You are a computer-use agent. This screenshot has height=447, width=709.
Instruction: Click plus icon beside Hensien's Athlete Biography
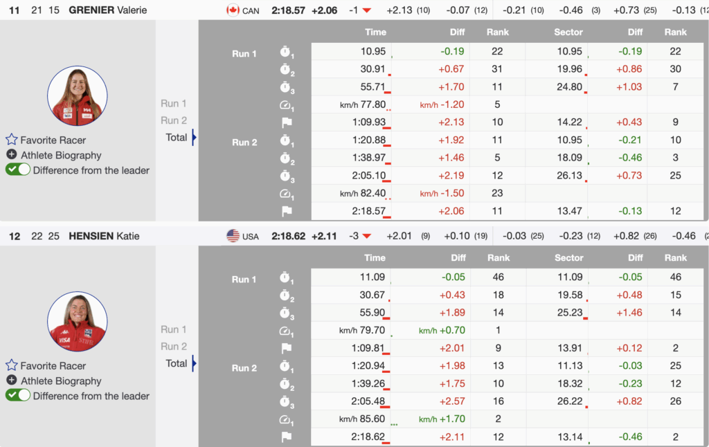(12, 381)
